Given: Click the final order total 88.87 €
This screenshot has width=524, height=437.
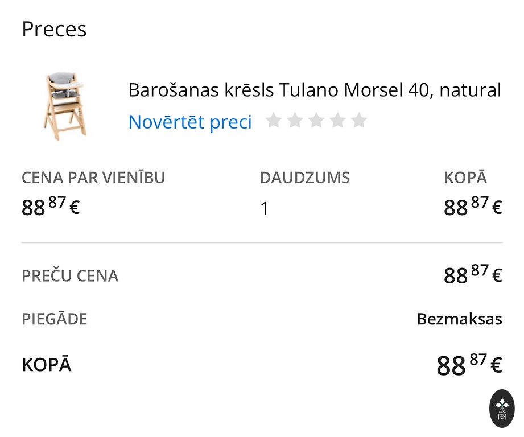Looking at the screenshot, I should [469, 365].
